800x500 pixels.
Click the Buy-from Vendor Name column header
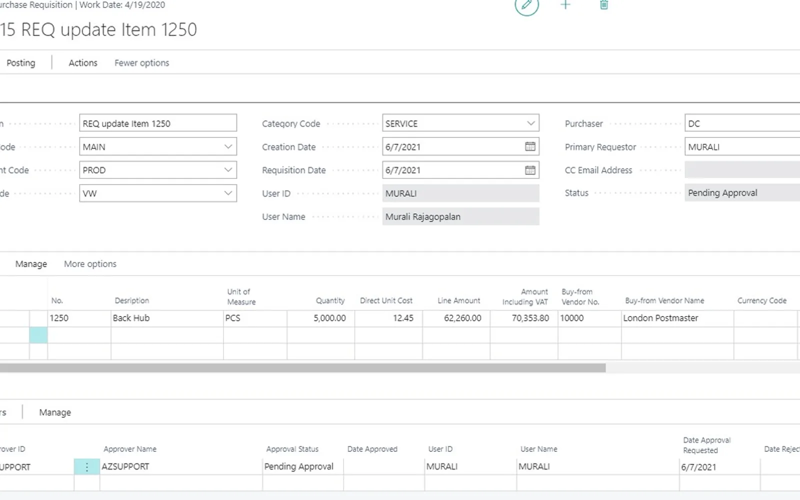(x=664, y=300)
